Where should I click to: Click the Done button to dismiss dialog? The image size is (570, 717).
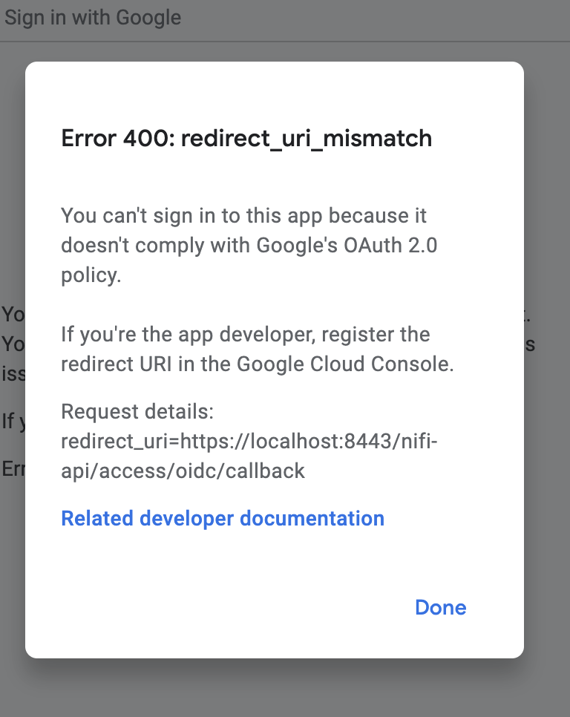[x=440, y=607]
